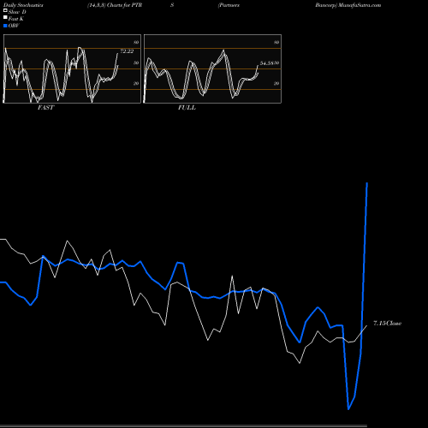428x428 pixels.
Task: Click the OBV legend label
Action: pos(14,26)
